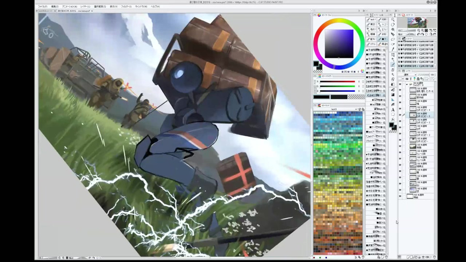
Task: Hide the ロボ のコピー 4 layer
Action: 399,108
